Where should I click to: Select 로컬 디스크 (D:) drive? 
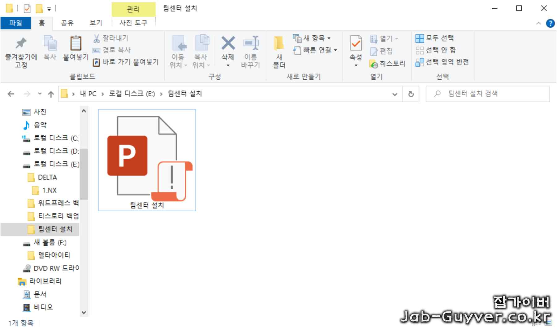(x=51, y=151)
